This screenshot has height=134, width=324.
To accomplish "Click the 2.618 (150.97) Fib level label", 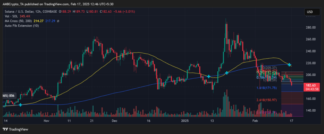I will point(267,100).
